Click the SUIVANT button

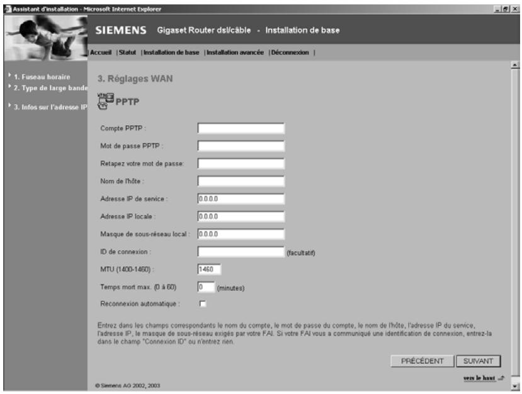click(x=478, y=361)
